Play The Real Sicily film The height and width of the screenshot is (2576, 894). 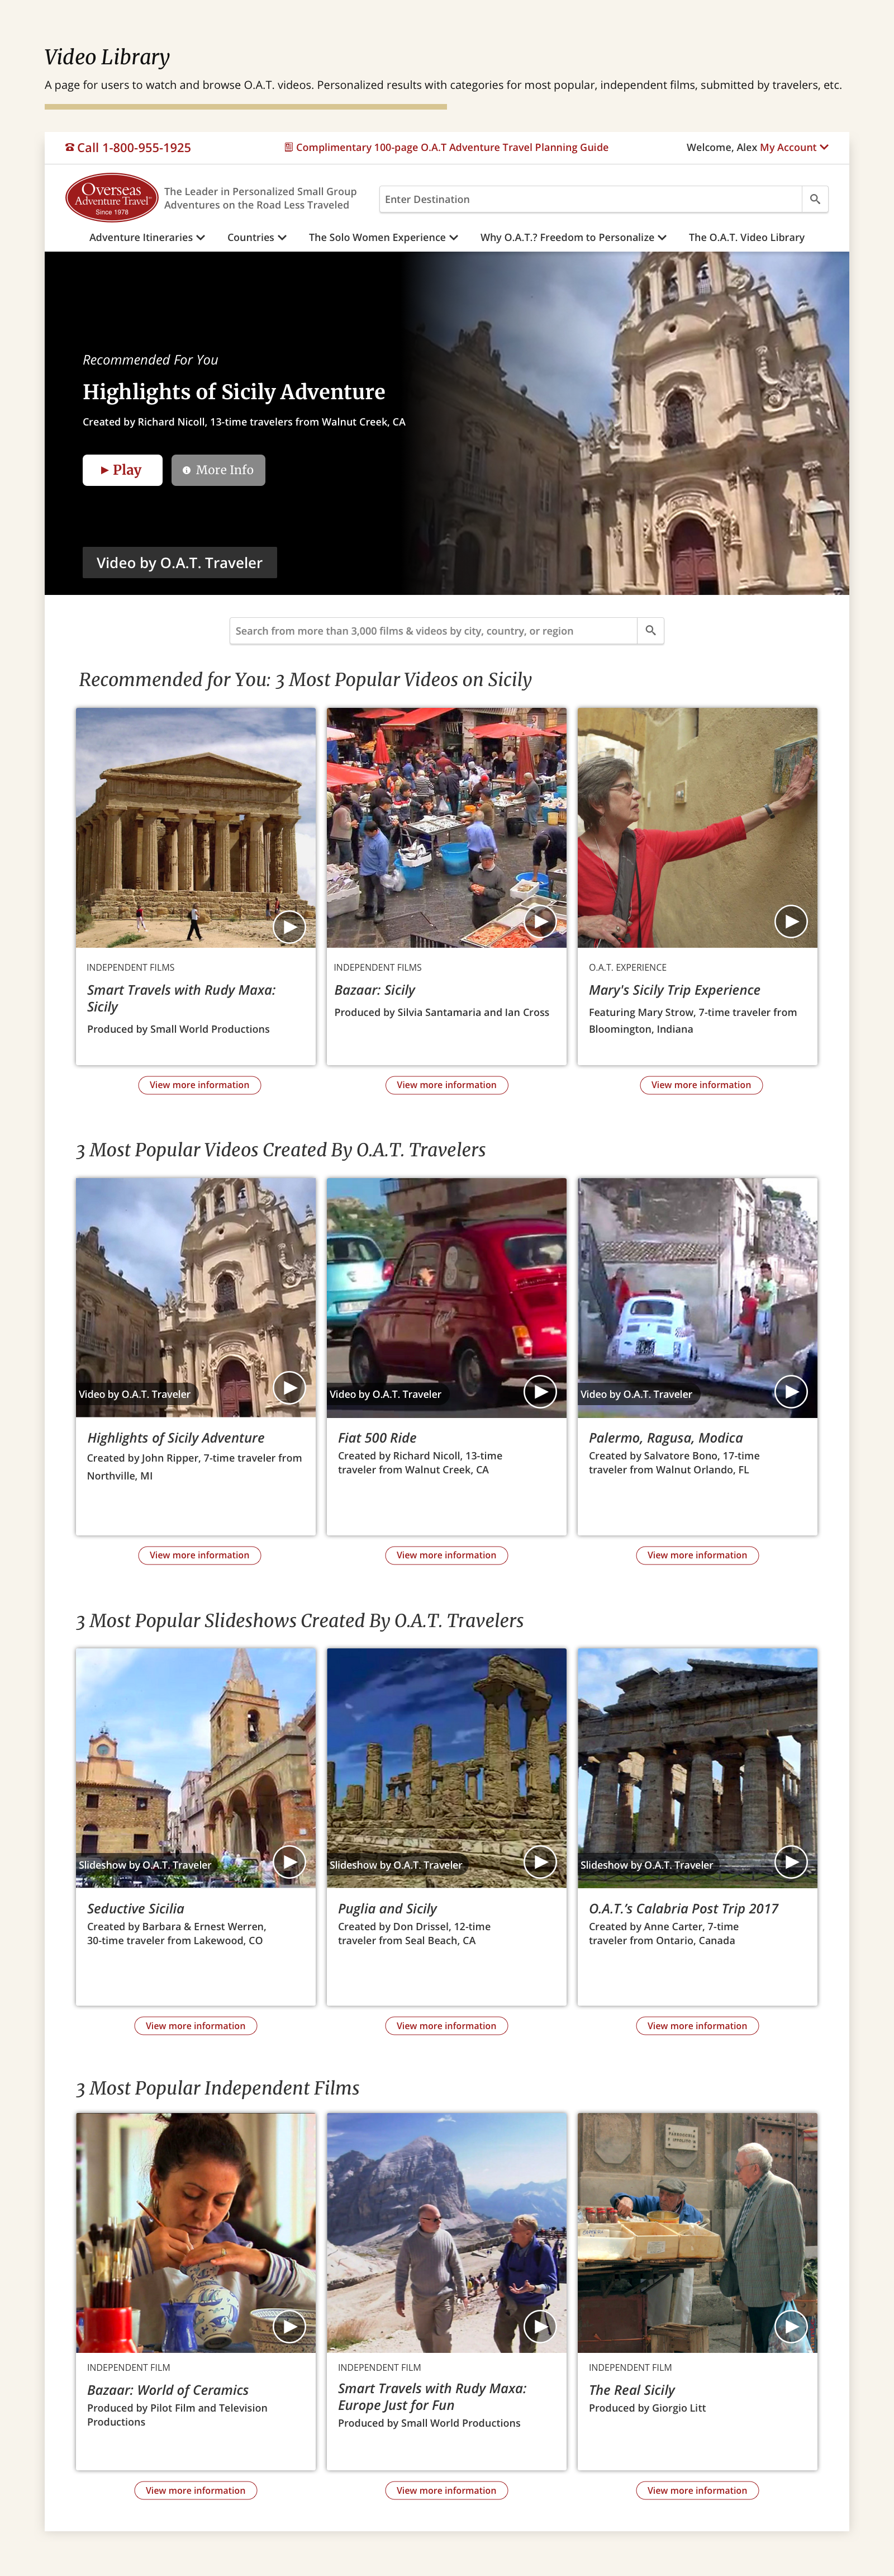(791, 2326)
